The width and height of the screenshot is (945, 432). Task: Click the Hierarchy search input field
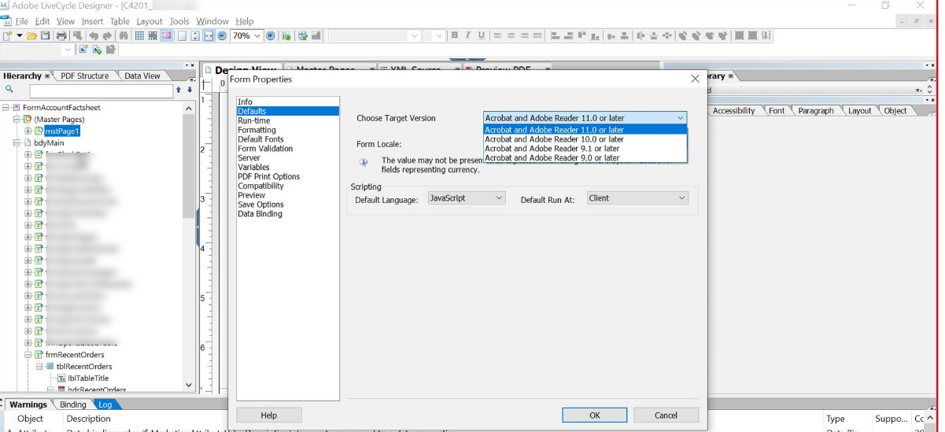[x=101, y=91]
